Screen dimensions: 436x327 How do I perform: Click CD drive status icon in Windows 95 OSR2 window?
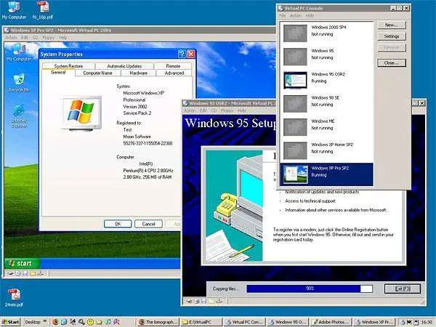[x=197, y=301]
